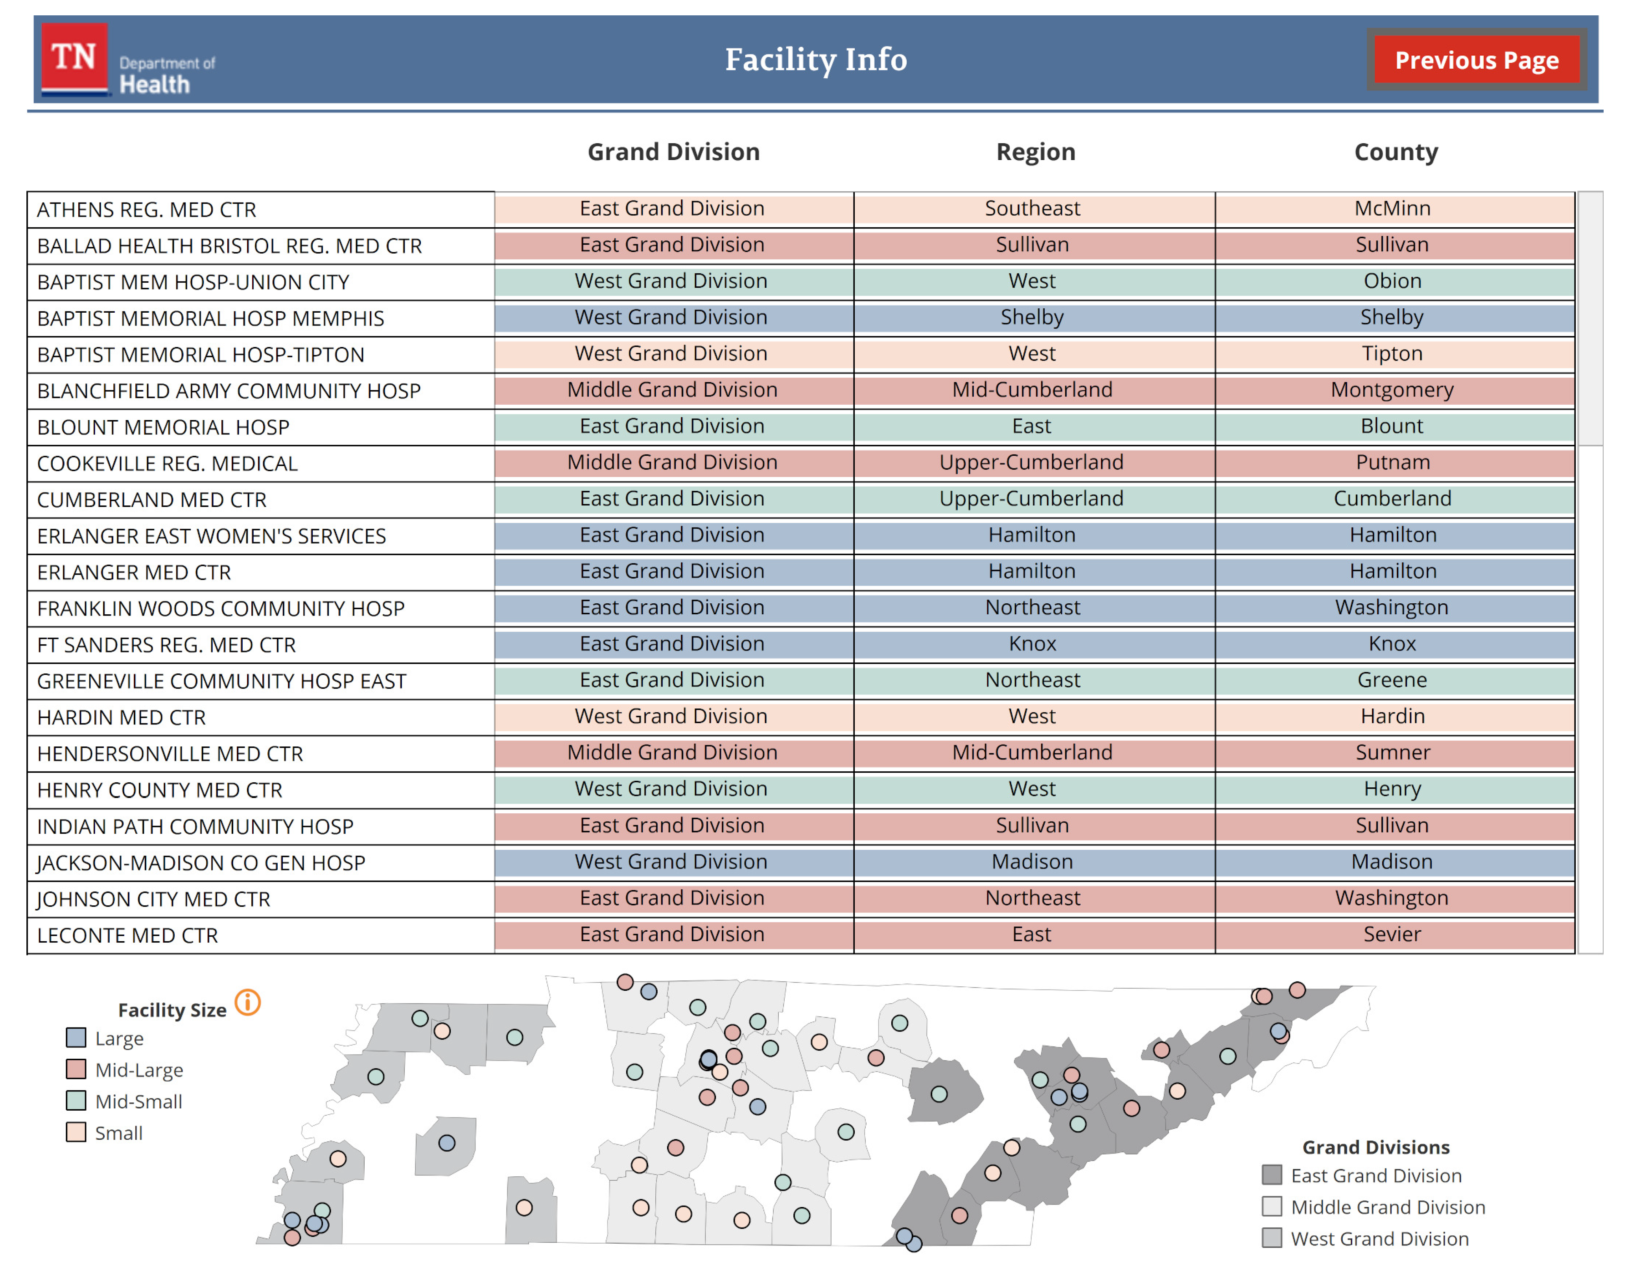Click the Grand Division column header

tap(673, 152)
